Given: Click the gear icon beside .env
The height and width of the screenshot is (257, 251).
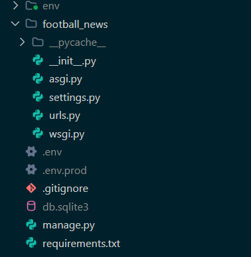Looking at the screenshot, I should pyautogui.click(x=31, y=152).
